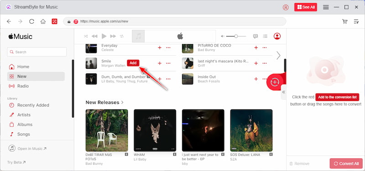Screen dimensions: 365x171
Task: Open the user account icon in title bar
Action: pyautogui.click(x=286, y=7)
